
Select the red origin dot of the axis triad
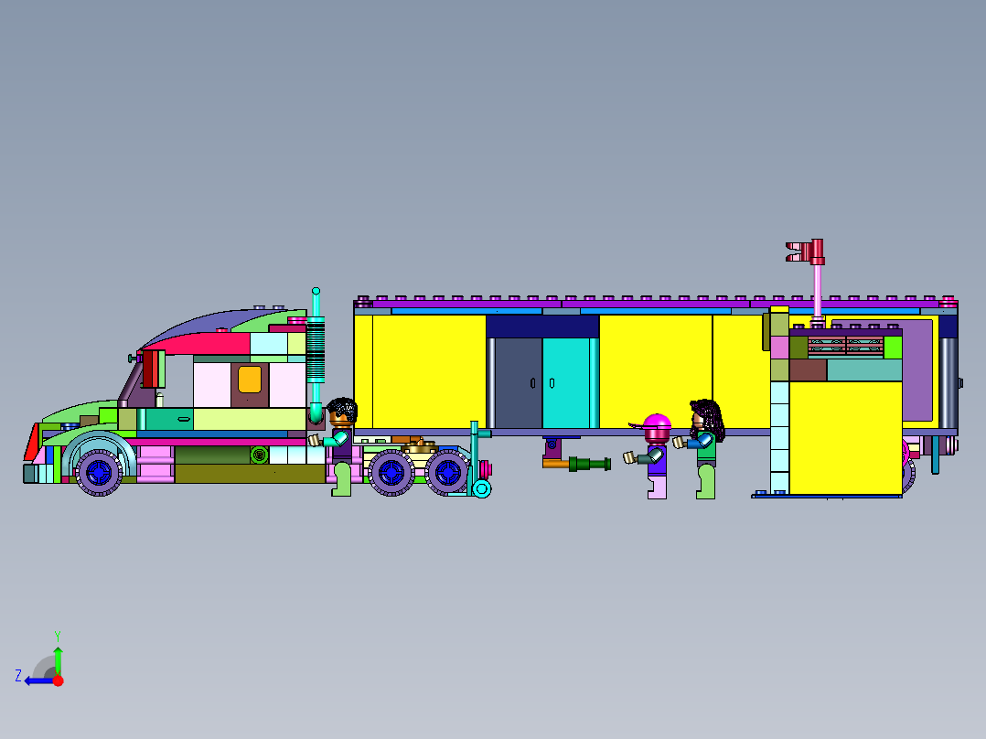(x=58, y=680)
